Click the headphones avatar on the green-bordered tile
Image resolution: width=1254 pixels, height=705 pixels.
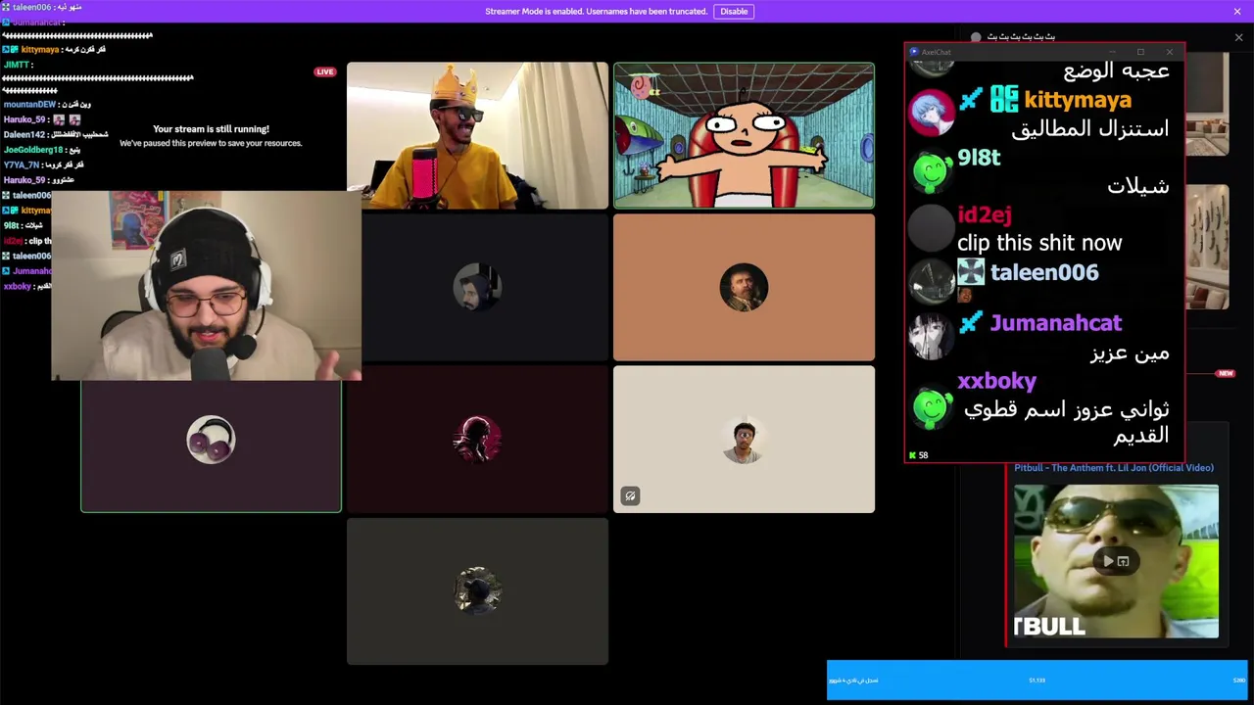point(211,440)
